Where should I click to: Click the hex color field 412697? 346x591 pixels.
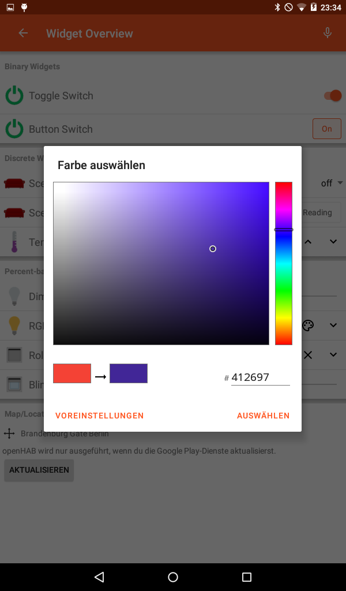(x=260, y=377)
